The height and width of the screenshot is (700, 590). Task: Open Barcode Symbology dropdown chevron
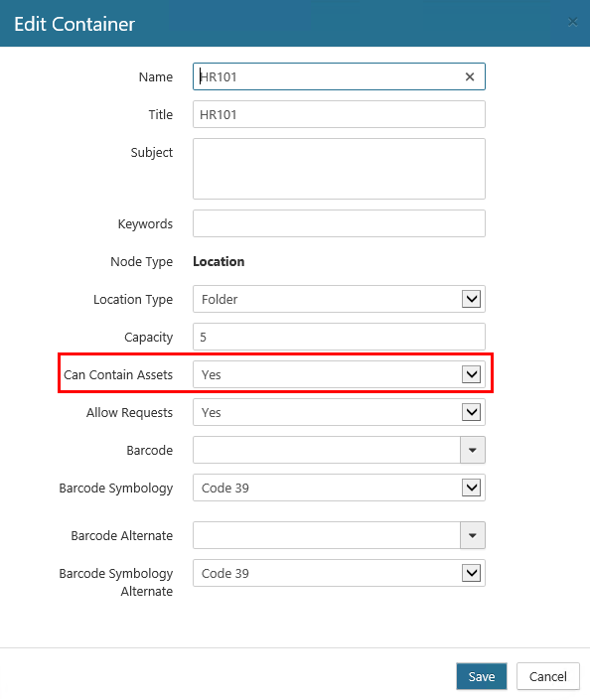tap(471, 488)
